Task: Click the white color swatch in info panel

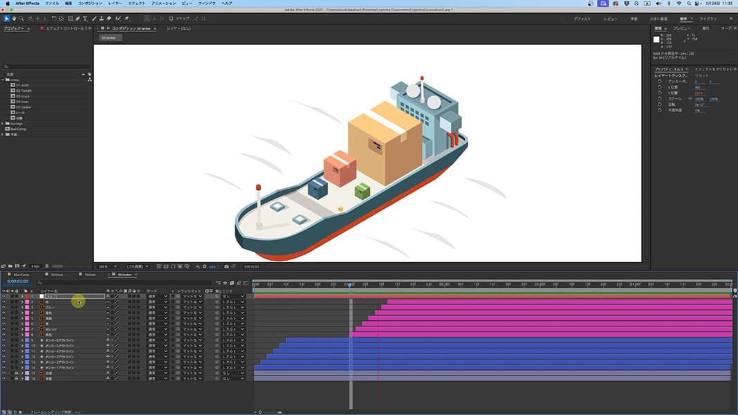Action: (656, 39)
